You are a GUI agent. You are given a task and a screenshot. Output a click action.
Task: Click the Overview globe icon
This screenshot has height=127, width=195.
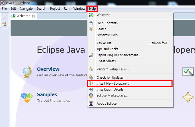27,72
